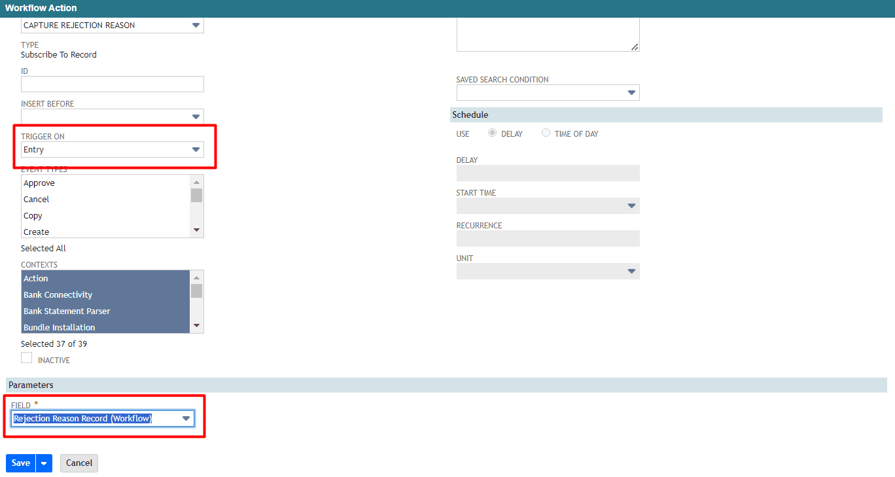
Task: Select Bundle Installation context
Action: [105, 327]
